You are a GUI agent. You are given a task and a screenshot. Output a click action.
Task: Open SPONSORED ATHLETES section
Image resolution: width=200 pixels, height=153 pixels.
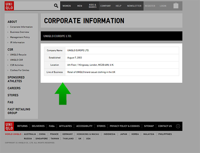[16, 79]
